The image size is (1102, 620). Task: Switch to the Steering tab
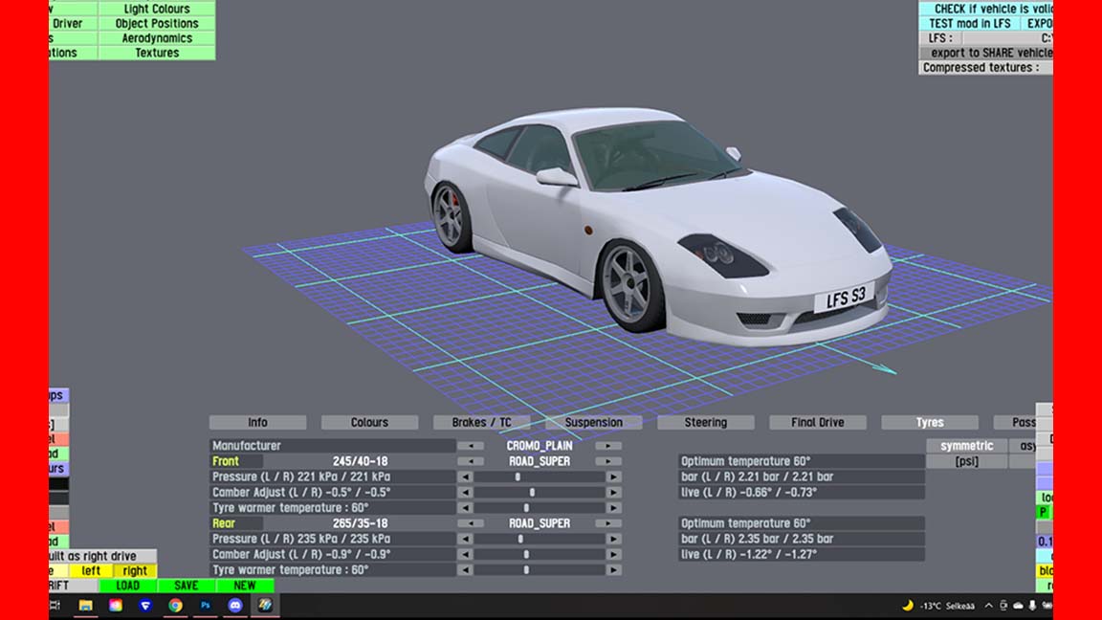click(706, 423)
